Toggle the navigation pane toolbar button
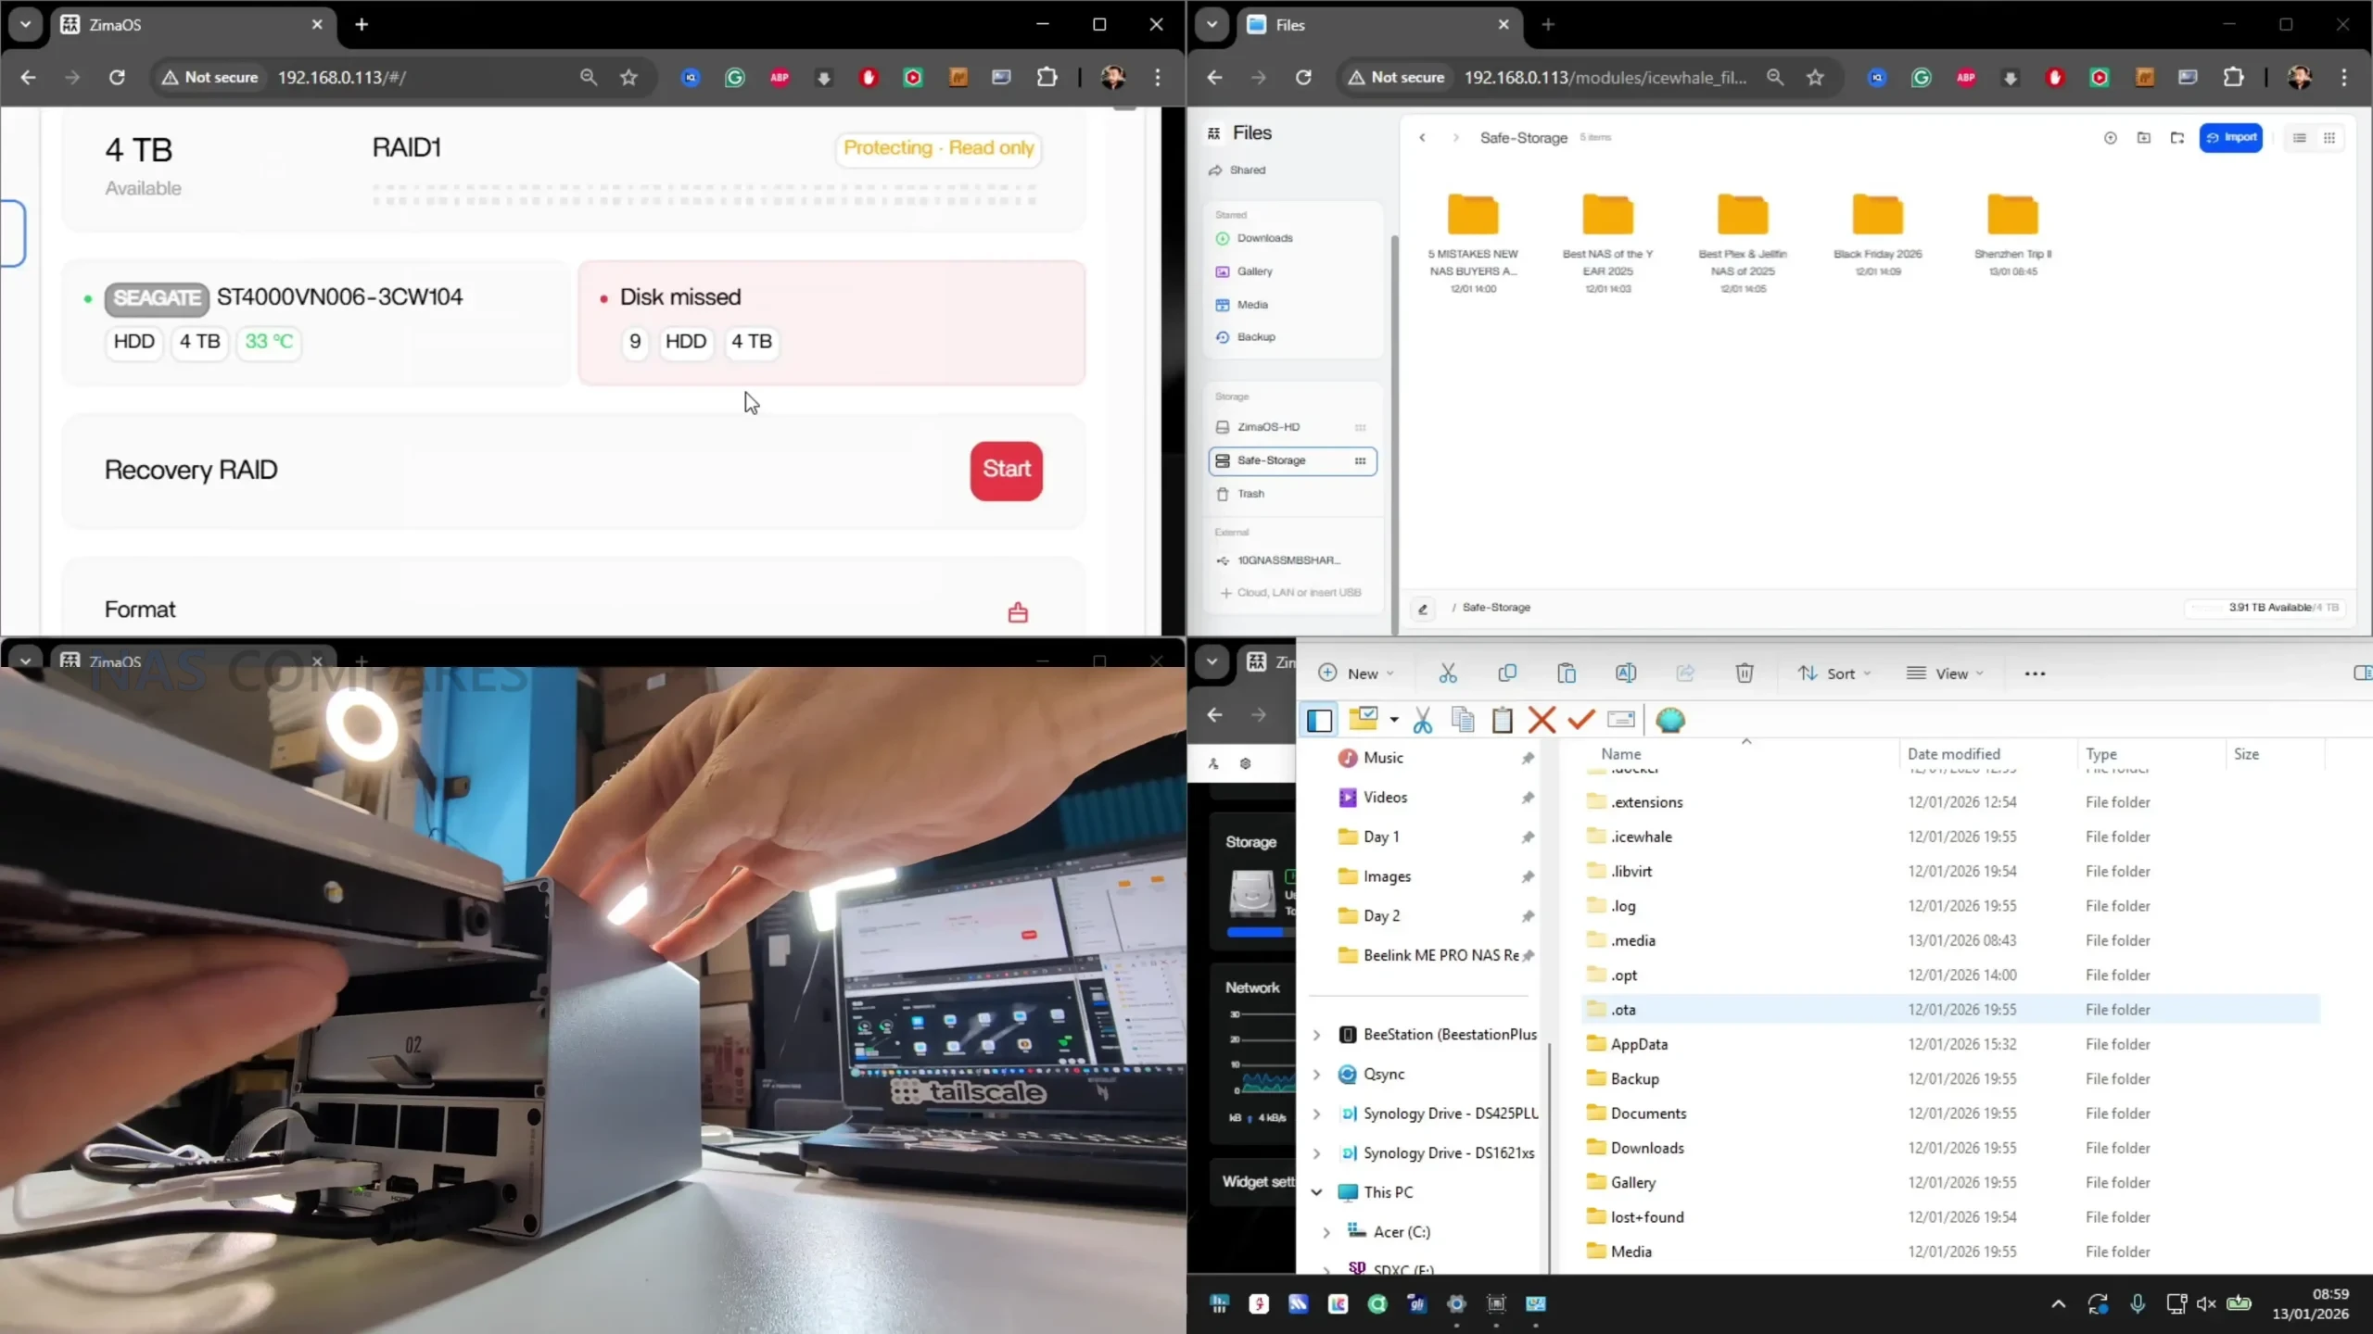Image resolution: width=2373 pixels, height=1334 pixels. [1319, 720]
